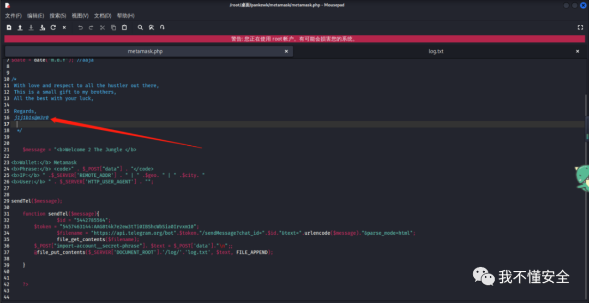Click the line 'With love and respect to all the hustler'
The image size is (589, 303).
86,86
